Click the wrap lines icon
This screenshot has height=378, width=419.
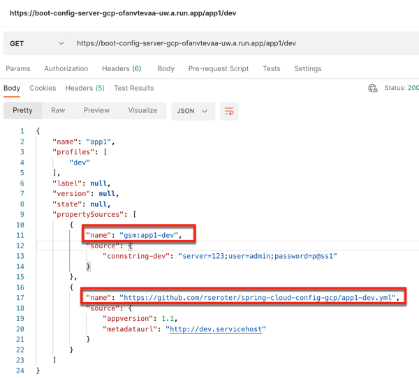[x=229, y=111]
